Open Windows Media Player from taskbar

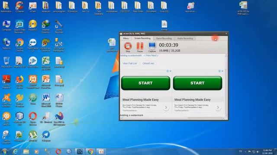point(36,152)
